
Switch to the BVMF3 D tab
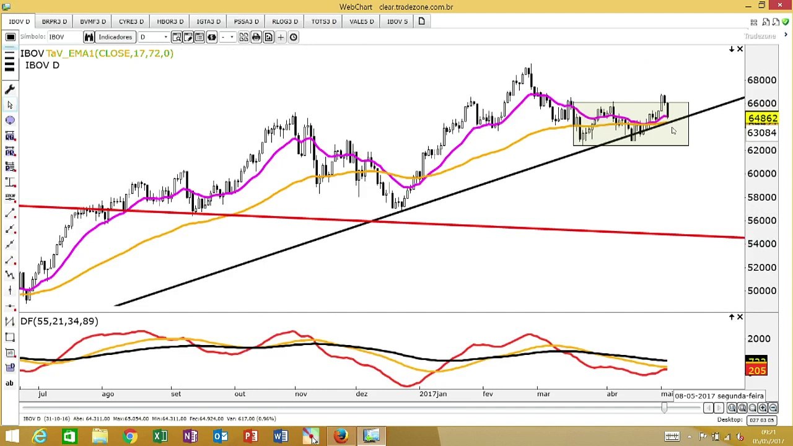point(93,22)
